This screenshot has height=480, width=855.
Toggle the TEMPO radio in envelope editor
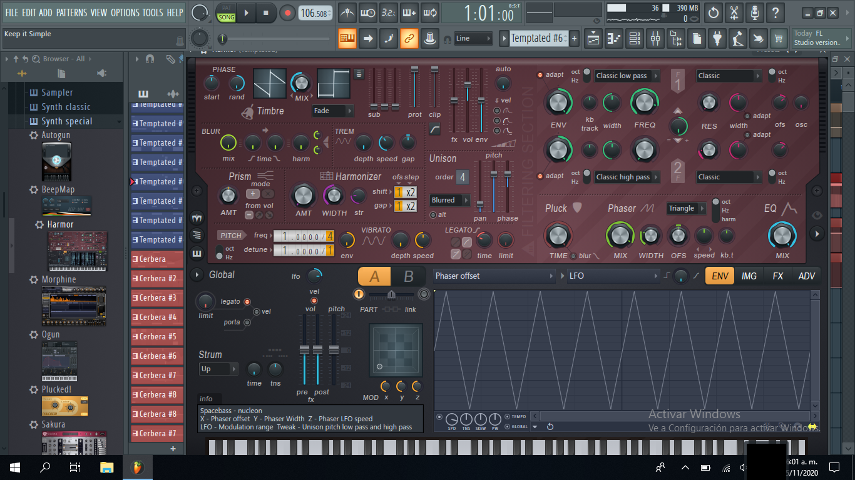(x=507, y=416)
